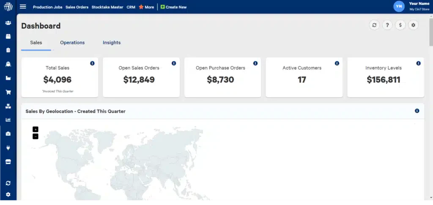
Task: Open dashboard settings gear button
Action: pyautogui.click(x=414, y=25)
